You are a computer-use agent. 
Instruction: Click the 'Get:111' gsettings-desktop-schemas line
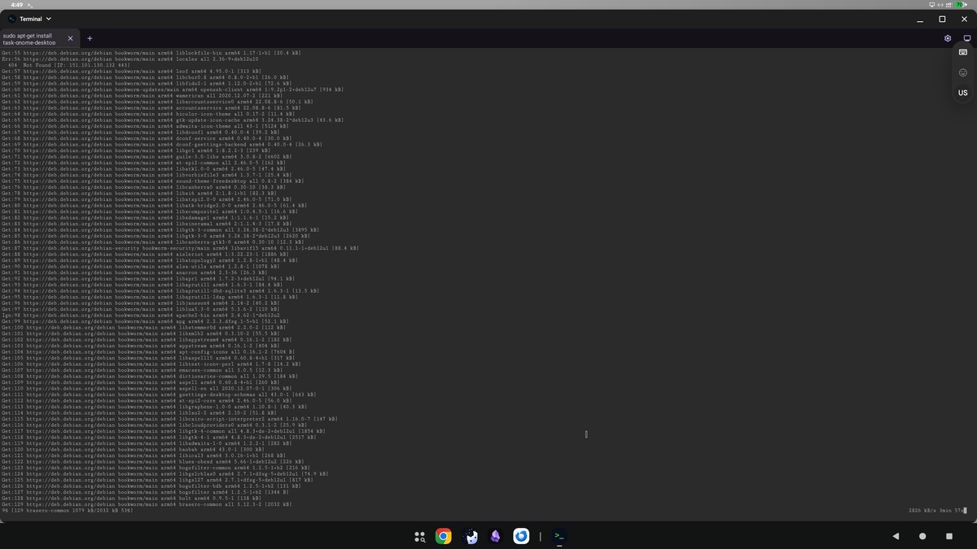pos(160,394)
